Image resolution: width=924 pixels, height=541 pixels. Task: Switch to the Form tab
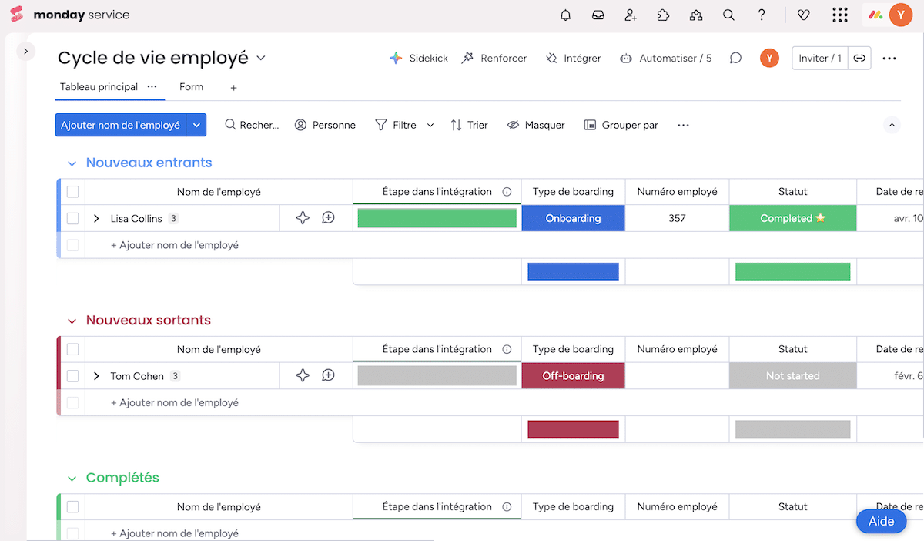[x=191, y=87]
